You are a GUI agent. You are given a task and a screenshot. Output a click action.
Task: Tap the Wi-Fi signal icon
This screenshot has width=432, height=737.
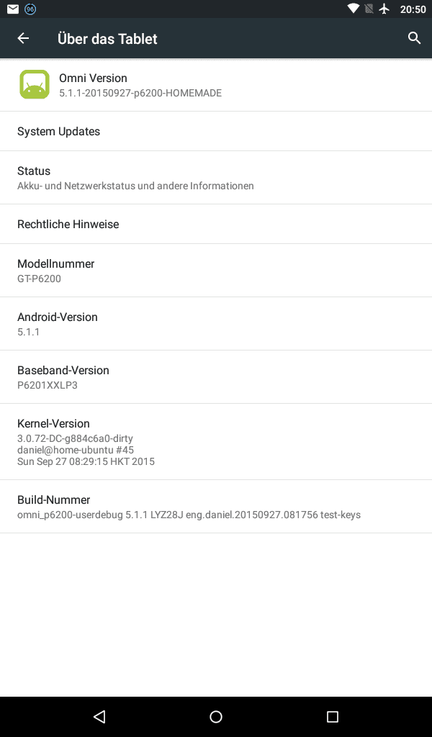tap(353, 9)
